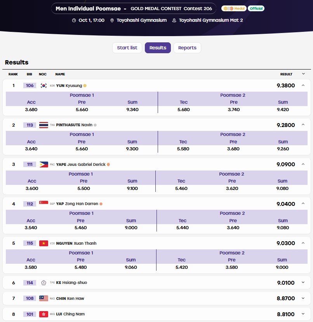
Task: Click bib number 113
Action: pyautogui.click(x=30, y=125)
